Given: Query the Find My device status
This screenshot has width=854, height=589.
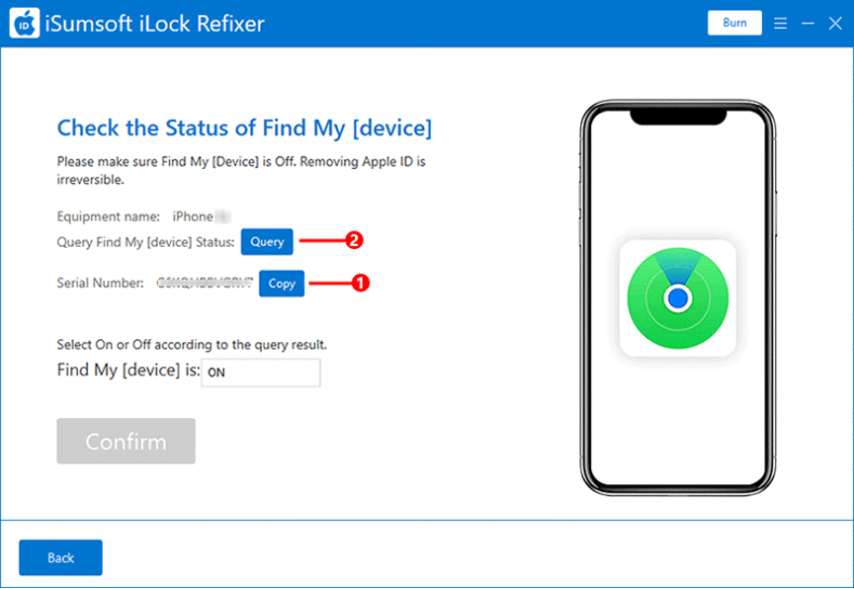Looking at the screenshot, I should click(x=267, y=242).
